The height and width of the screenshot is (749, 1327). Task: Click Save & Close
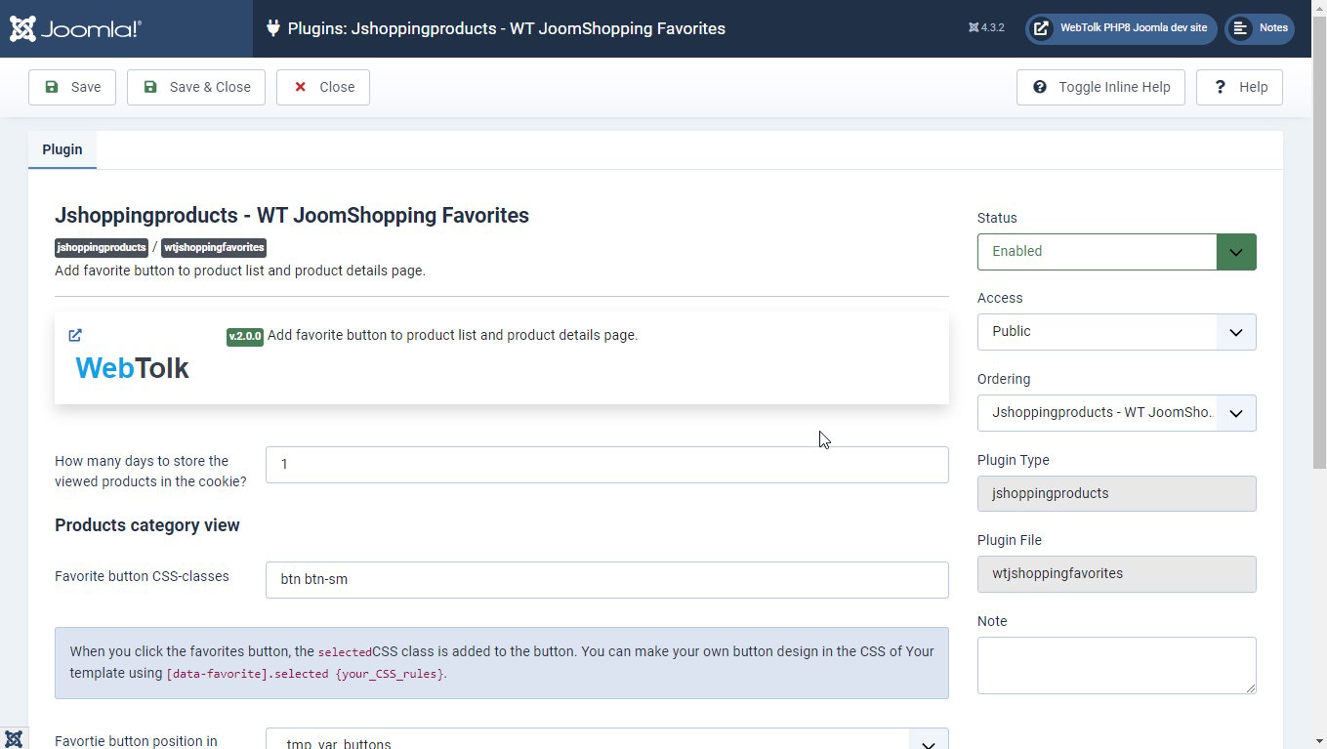coord(196,87)
